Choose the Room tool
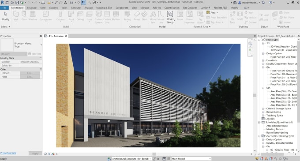Viewport: 300px width, 161px height. tap(180, 16)
